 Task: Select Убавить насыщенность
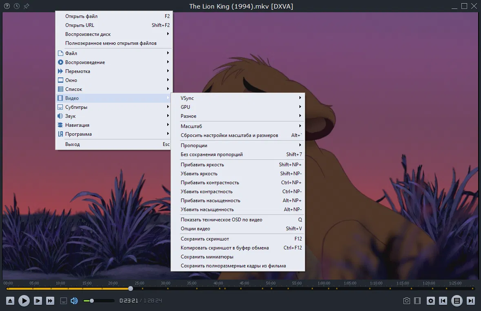point(238,209)
